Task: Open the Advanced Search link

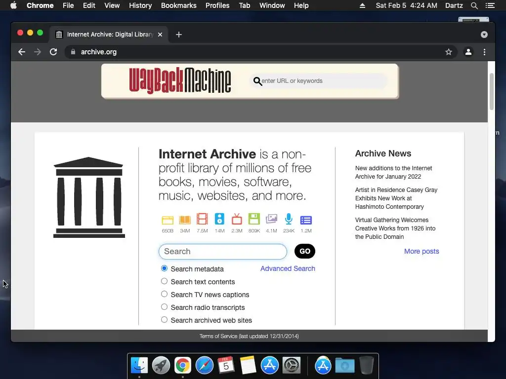Action: coord(288,268)
